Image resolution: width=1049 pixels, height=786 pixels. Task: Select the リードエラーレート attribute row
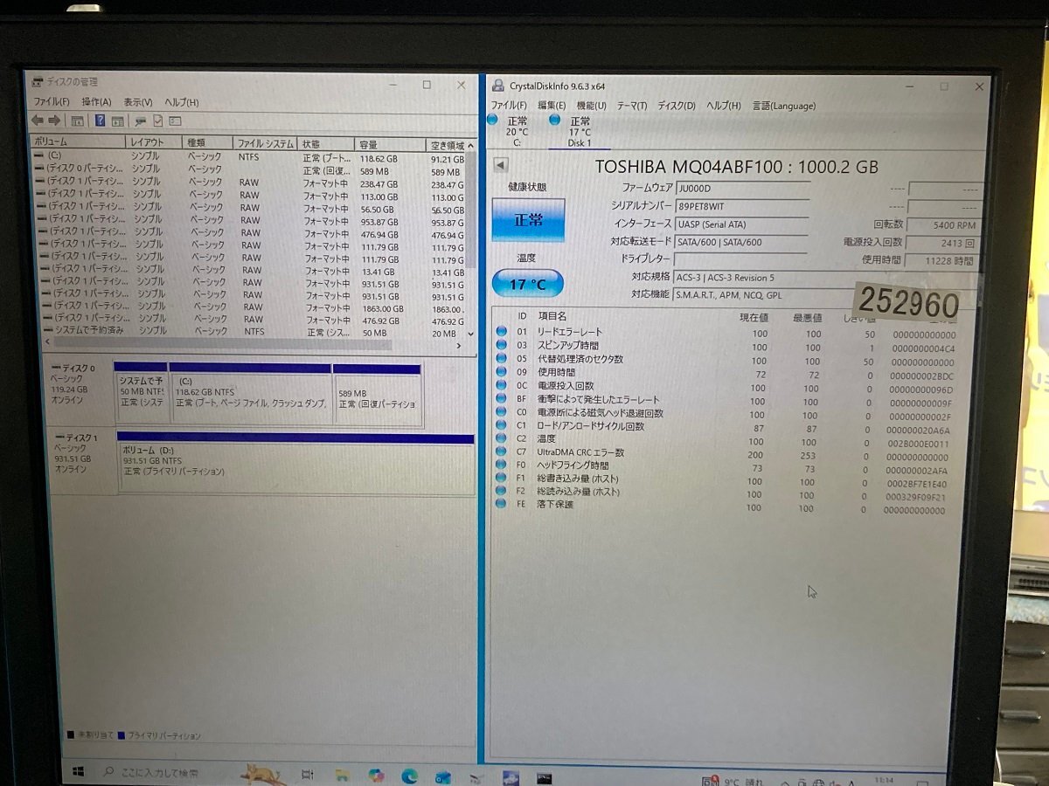pos(727,333)
